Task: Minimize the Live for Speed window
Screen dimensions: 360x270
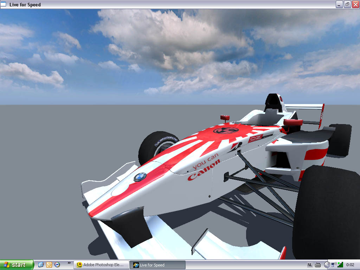Action: 339,4
